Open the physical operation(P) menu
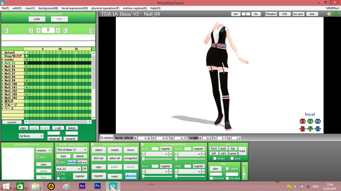Viewport: 341px width, 191px height. pyautogui.click(x=105, y=8)
